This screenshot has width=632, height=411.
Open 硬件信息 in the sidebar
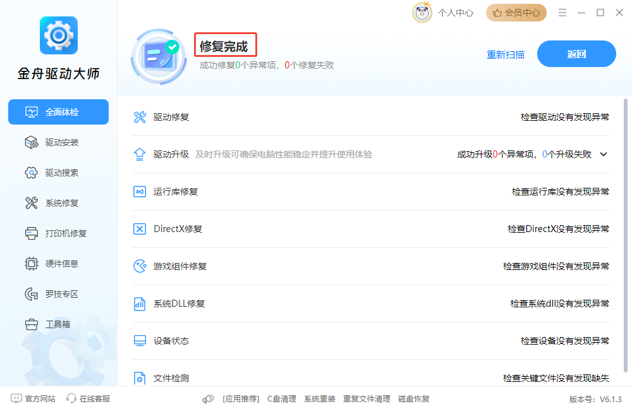[x=58, y=264]
